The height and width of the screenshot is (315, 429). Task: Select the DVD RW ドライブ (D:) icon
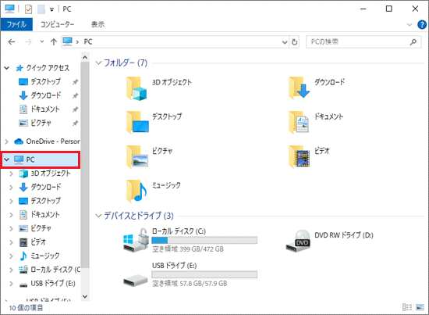[x=298, y=241]
